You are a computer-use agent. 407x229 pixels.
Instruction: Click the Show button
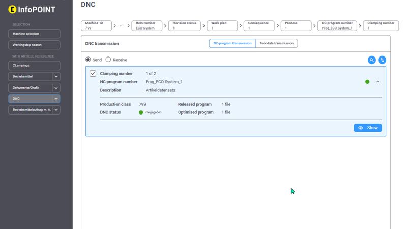point(368,128)
